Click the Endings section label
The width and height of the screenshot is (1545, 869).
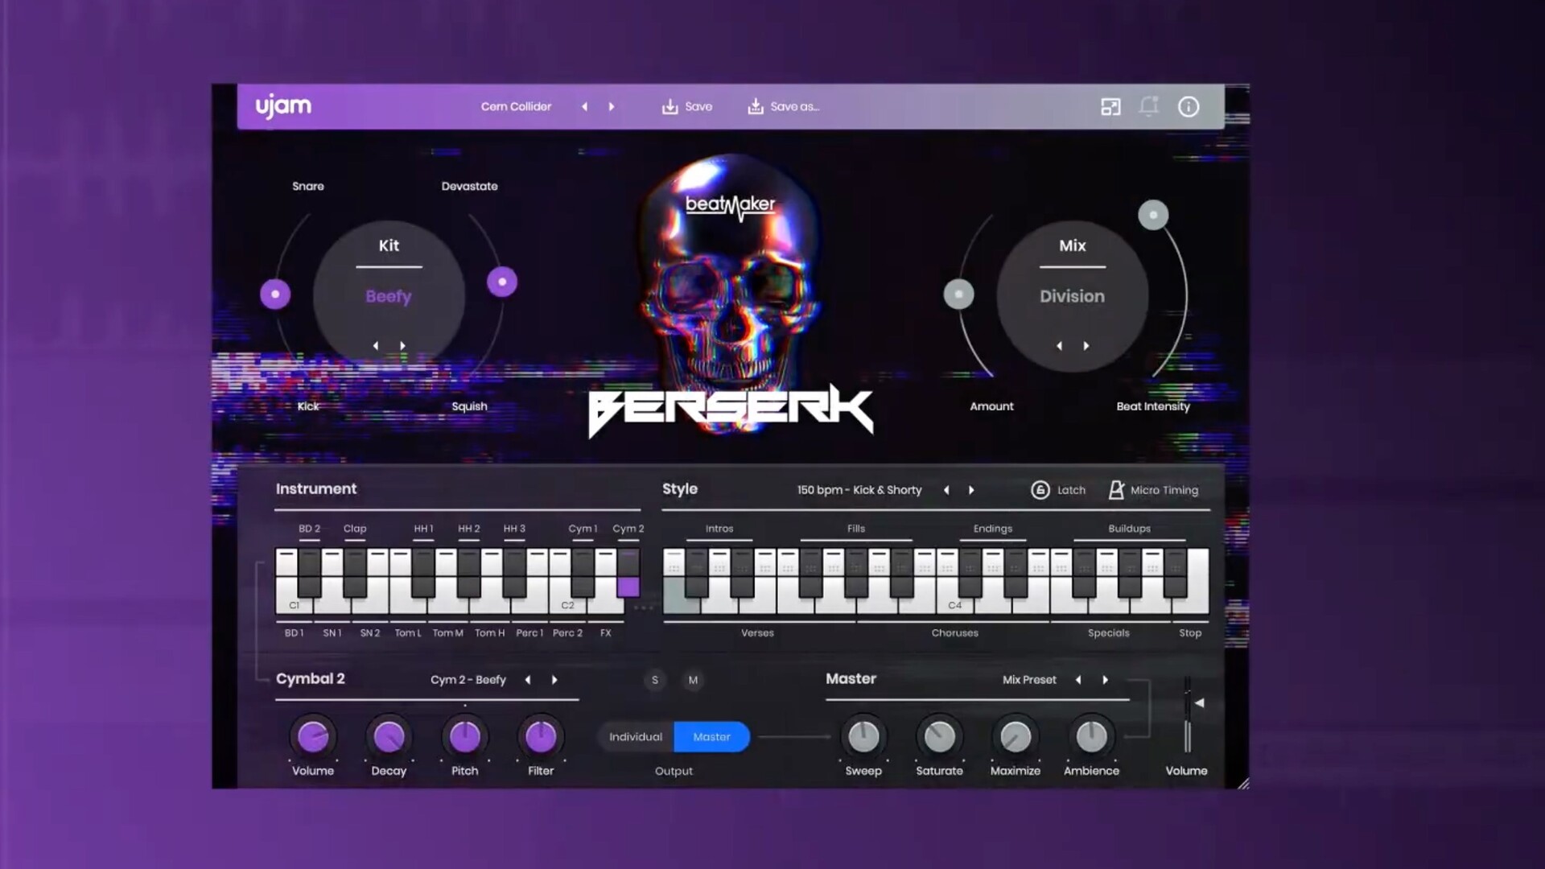tap(993, 529)
